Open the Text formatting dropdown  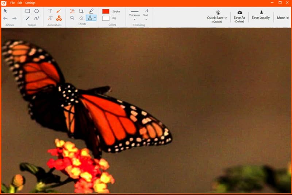pyautogui.click(x=146, y=15)
